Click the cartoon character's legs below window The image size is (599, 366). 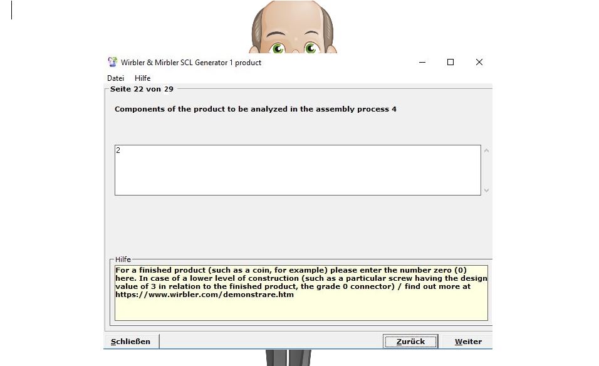(x=288, y=358)
